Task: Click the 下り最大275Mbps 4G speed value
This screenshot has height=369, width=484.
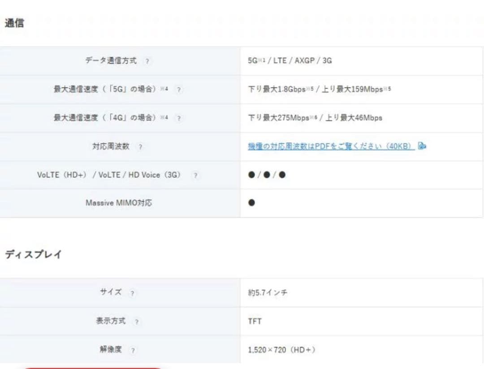Action: (279, 118)
